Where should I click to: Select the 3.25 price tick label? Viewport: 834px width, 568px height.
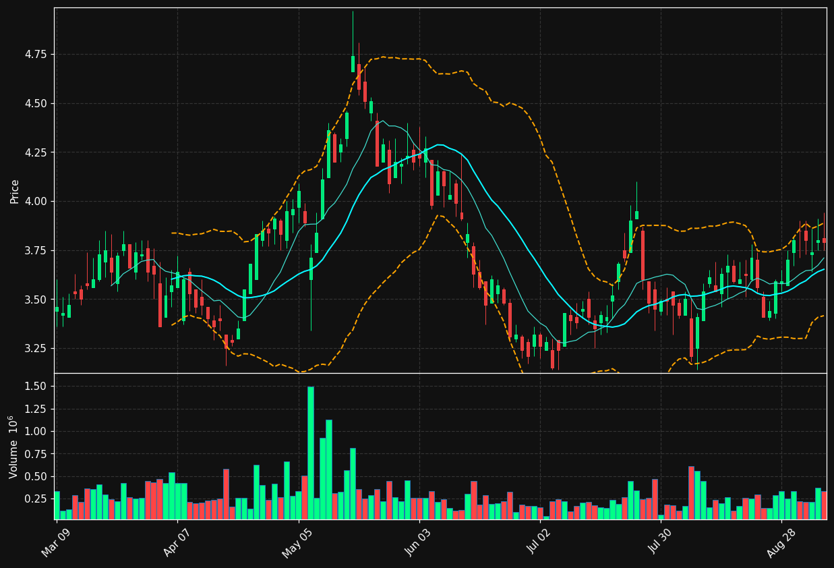tap(34, 348)
